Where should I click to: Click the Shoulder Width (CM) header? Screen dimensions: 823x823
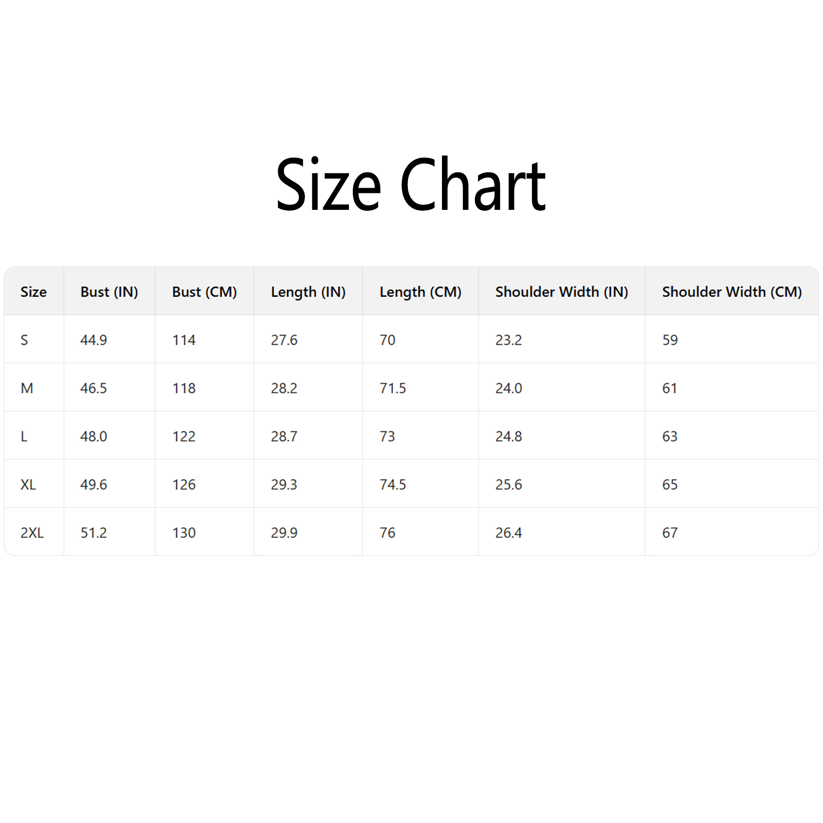(x=731, y=292)
